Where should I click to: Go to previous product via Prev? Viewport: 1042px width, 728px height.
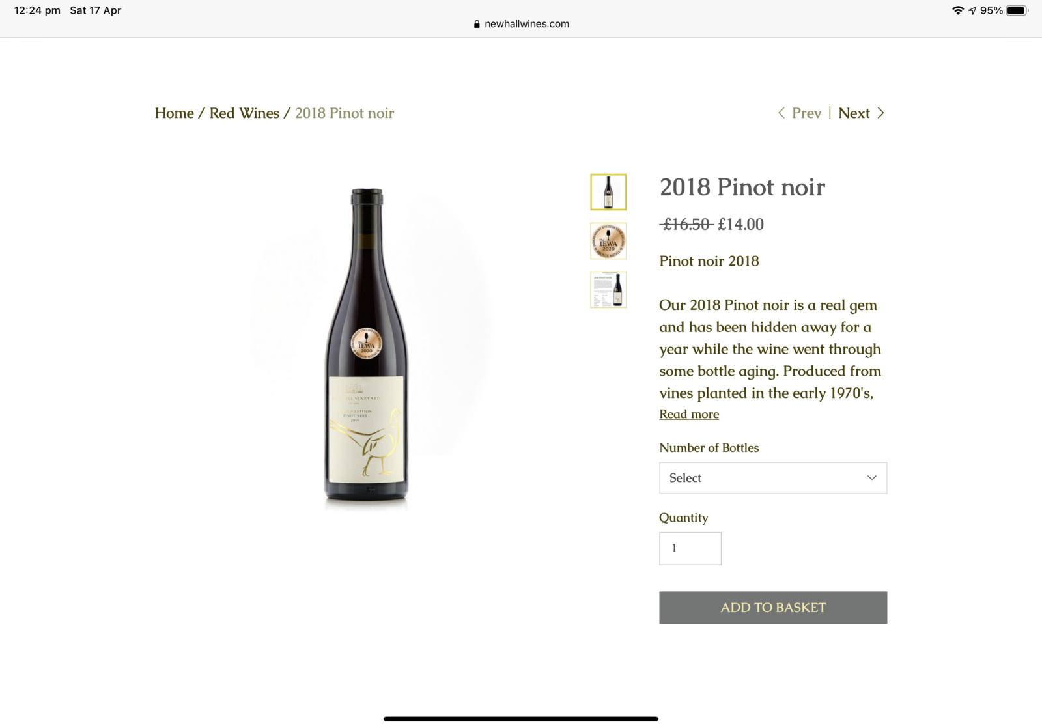click(x=806, y=113)
